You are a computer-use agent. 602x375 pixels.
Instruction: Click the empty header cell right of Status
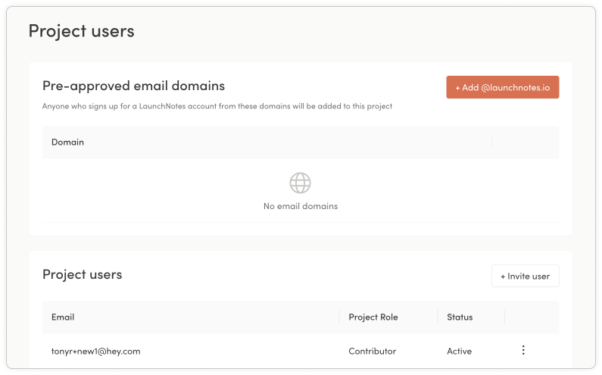[x=532, y=317]
